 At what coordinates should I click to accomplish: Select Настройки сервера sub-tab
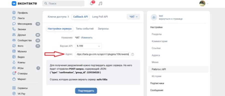59,29
